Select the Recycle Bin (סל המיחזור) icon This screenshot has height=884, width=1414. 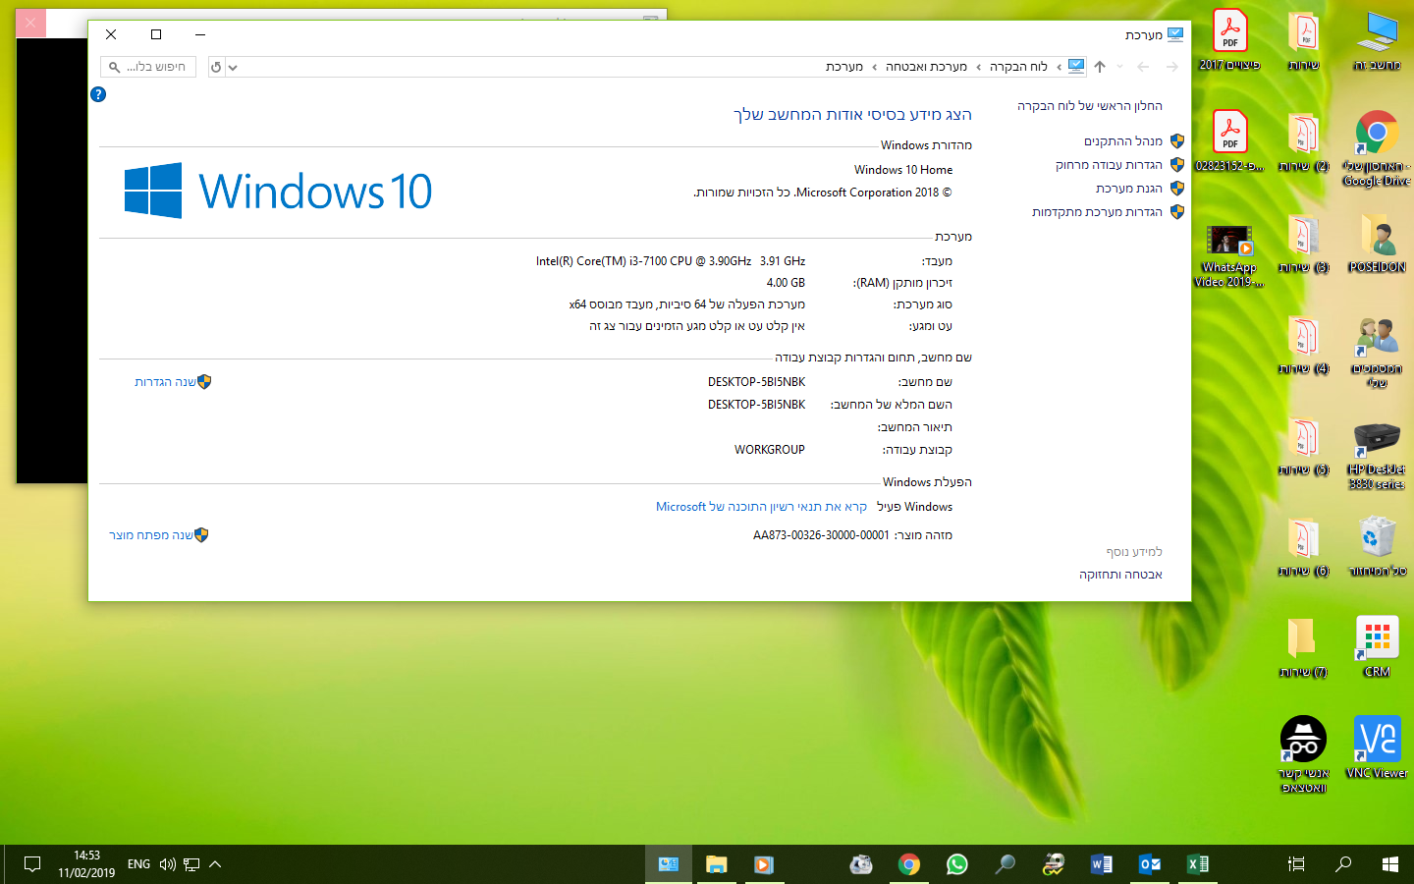click(1377, 545)
